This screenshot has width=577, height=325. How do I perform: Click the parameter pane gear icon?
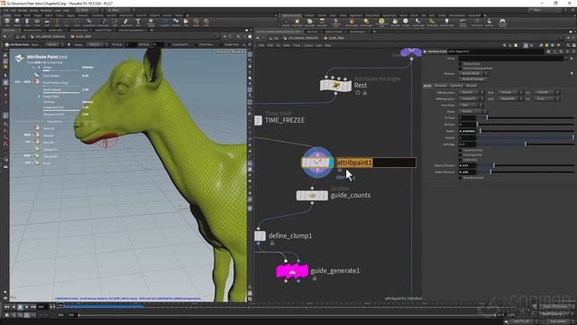click(x=548, y=51)
